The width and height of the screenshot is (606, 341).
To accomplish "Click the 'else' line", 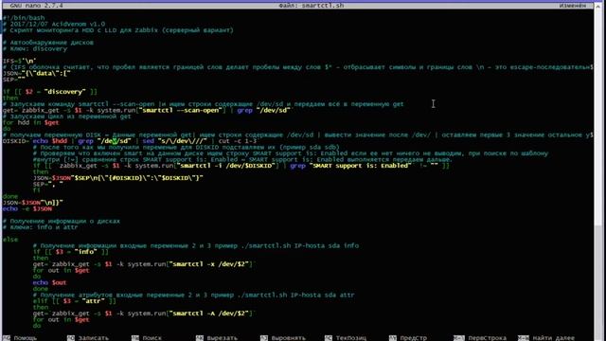I will pyautogui.click(x=10, y=240).
